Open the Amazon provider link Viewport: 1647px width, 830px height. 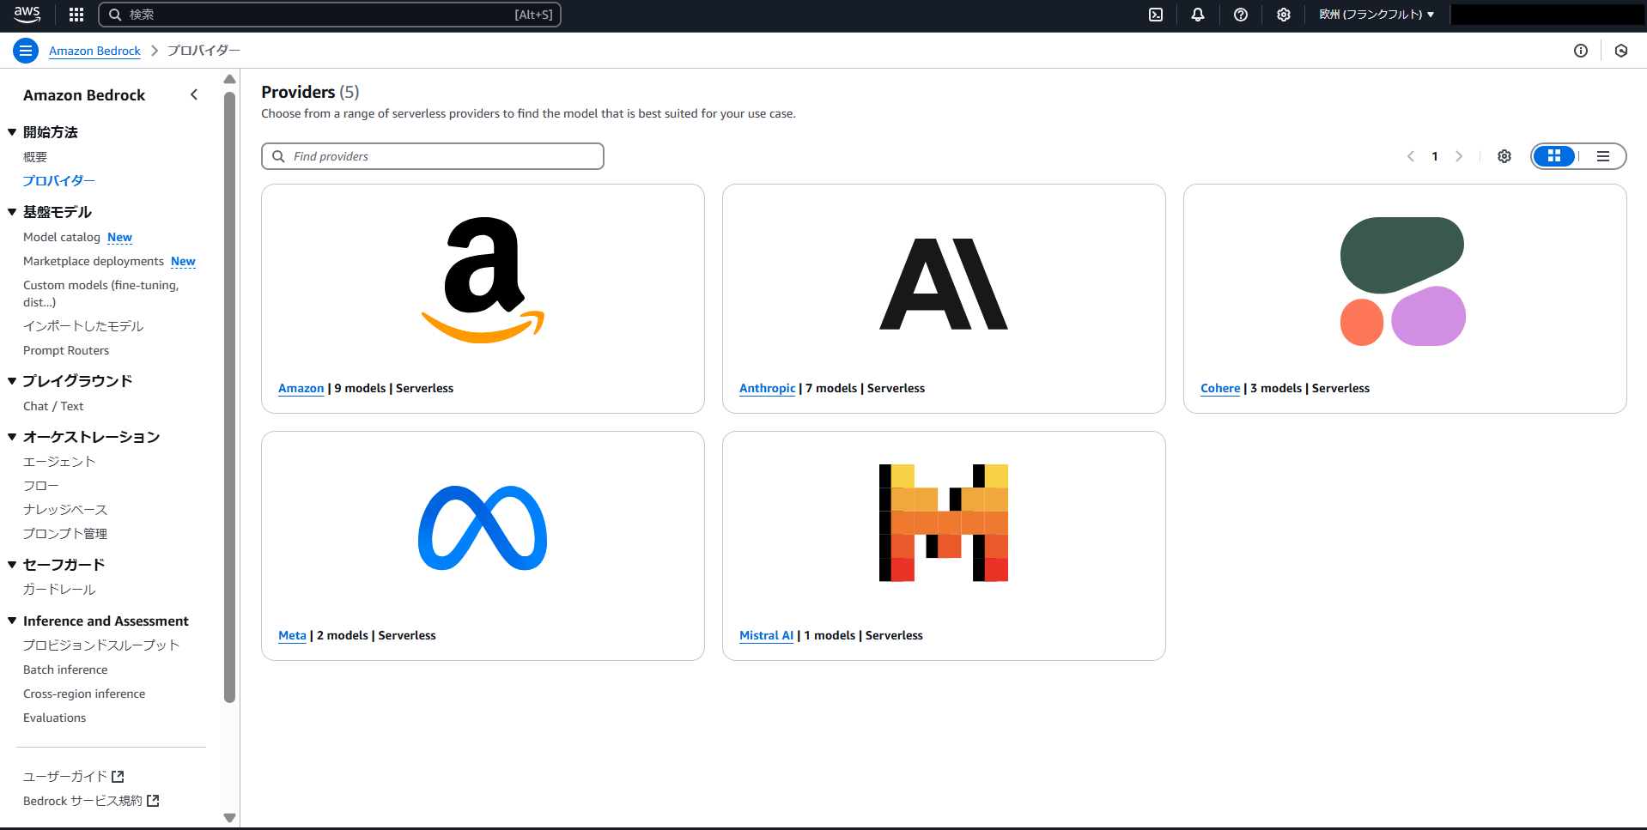(x=301, y=388)
